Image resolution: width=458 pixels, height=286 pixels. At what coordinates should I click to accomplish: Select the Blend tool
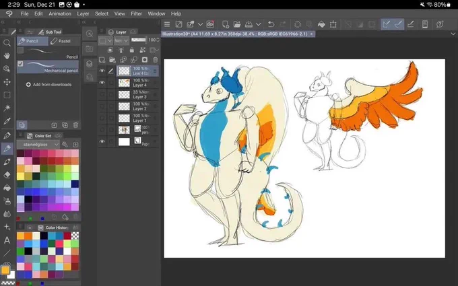tap(7, 214)
